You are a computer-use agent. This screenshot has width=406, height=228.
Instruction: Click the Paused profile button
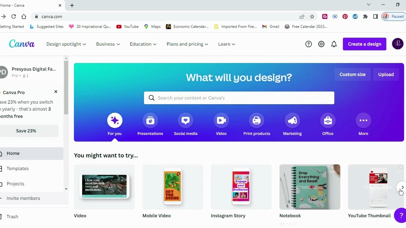(x=393, y=16)
